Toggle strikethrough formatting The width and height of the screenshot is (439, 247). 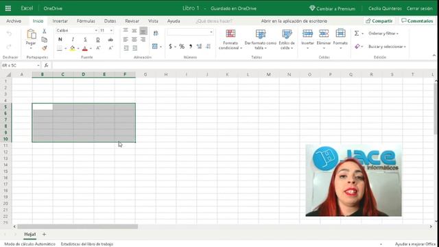click(110, 40)
